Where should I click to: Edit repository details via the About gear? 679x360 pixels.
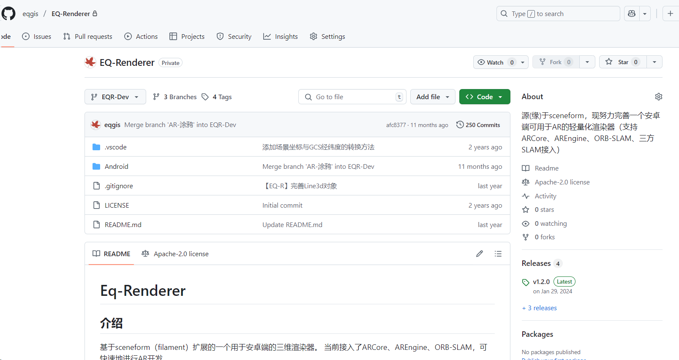pos(659,97)
